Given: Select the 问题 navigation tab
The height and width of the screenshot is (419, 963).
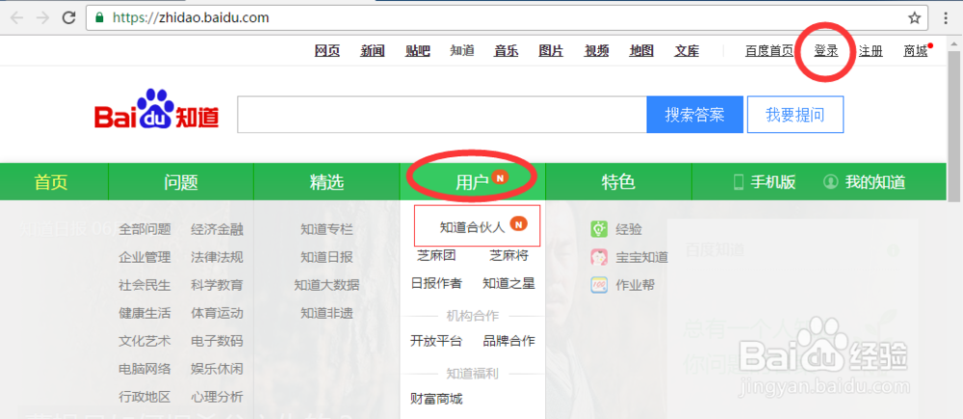Looking at the screenshot, I should click(181, 182).
